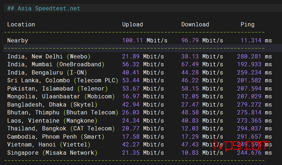Select Bangkok upload value 20.77
The width and height of the screenshot is (282, 165).
click(x=131, y=129)
